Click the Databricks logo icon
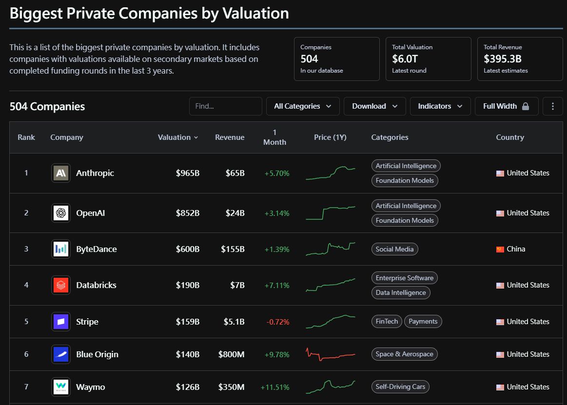The width and height of the screenshot is (567, 405). point(61,285)
